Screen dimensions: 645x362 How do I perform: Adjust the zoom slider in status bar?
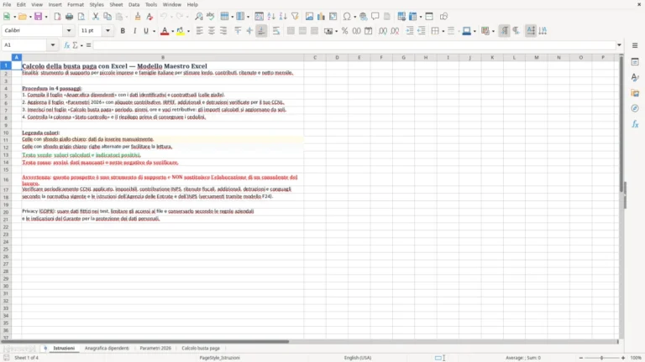point(601,358)
